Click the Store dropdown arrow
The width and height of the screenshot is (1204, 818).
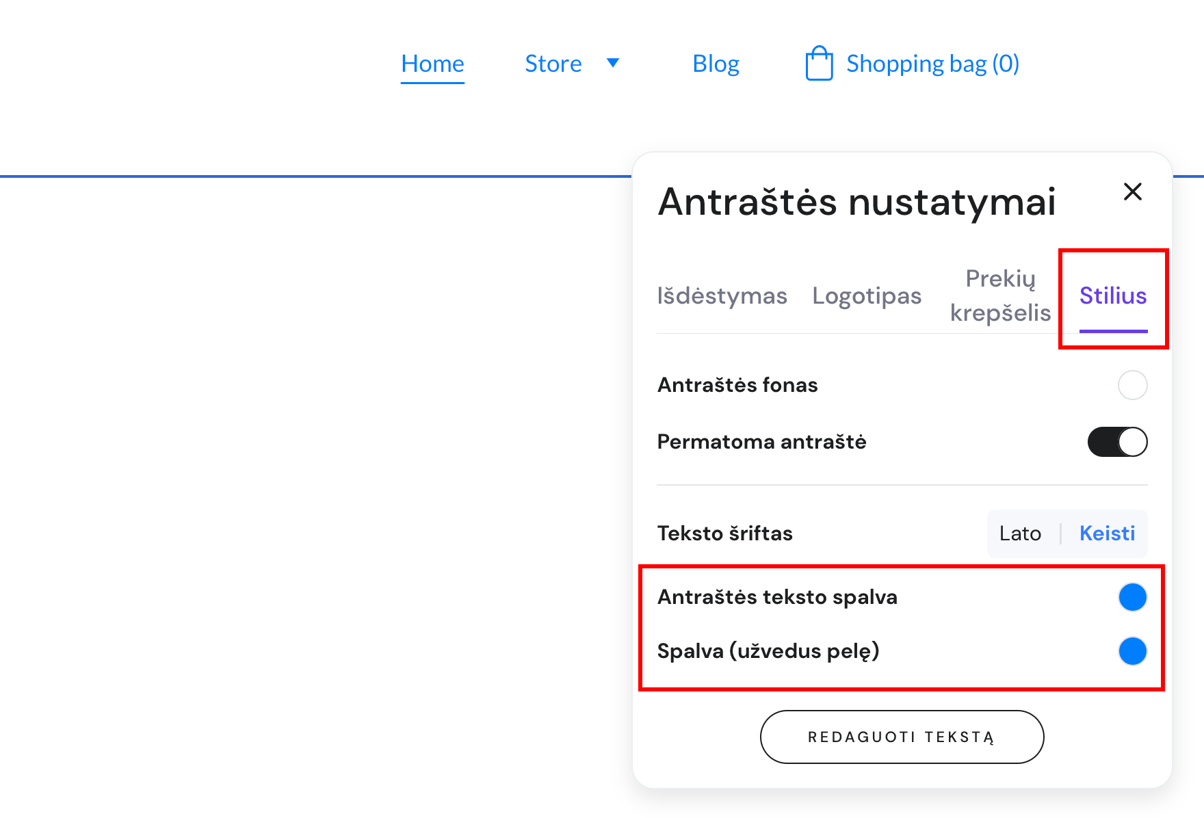[614, 63]
